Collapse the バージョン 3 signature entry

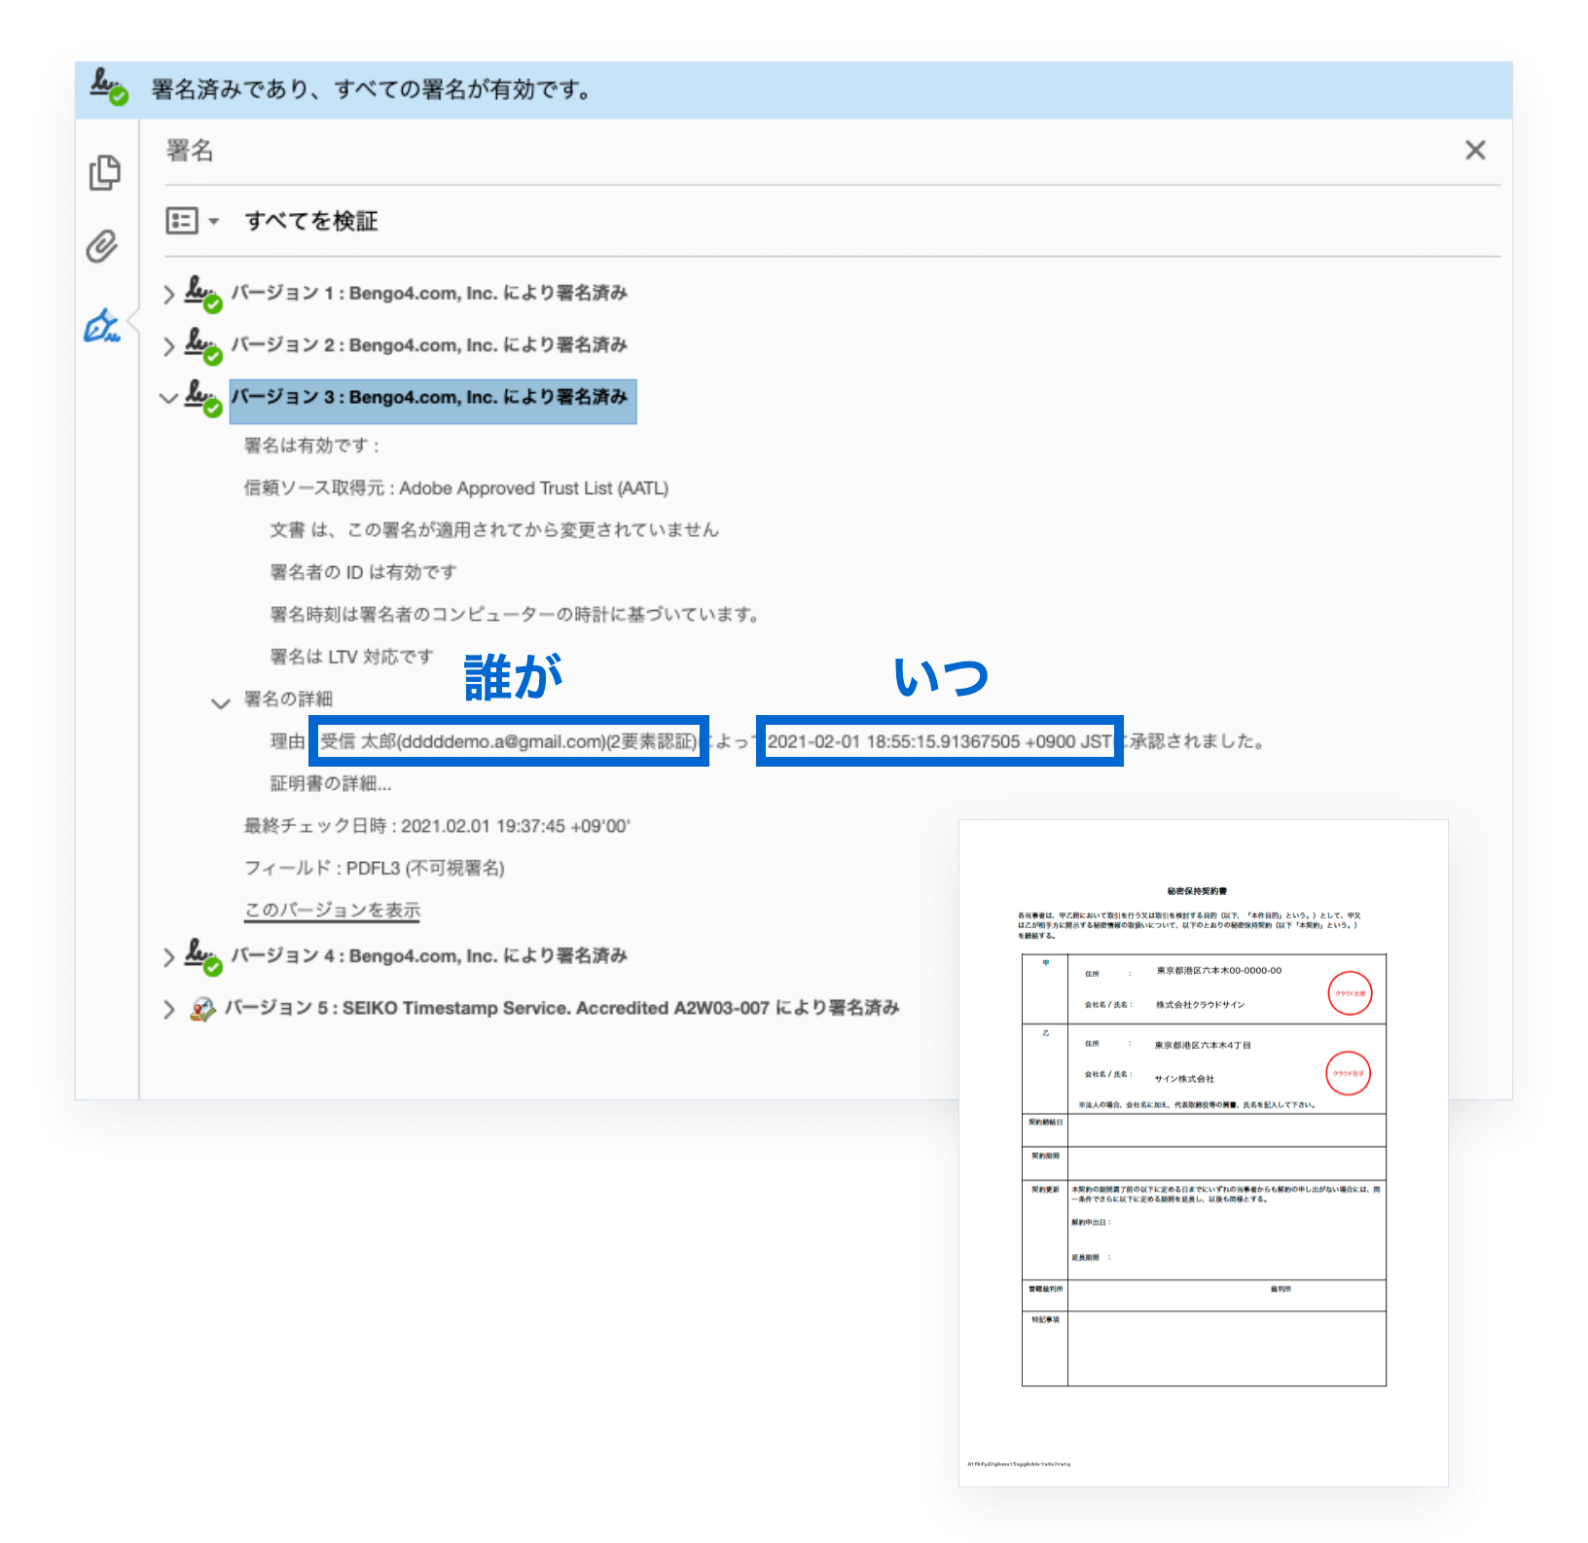168,398
